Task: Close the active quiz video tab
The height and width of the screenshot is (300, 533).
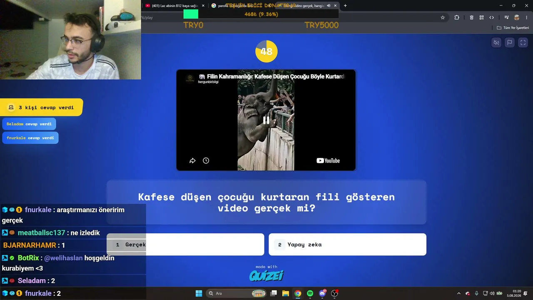Action: point(335,6)
